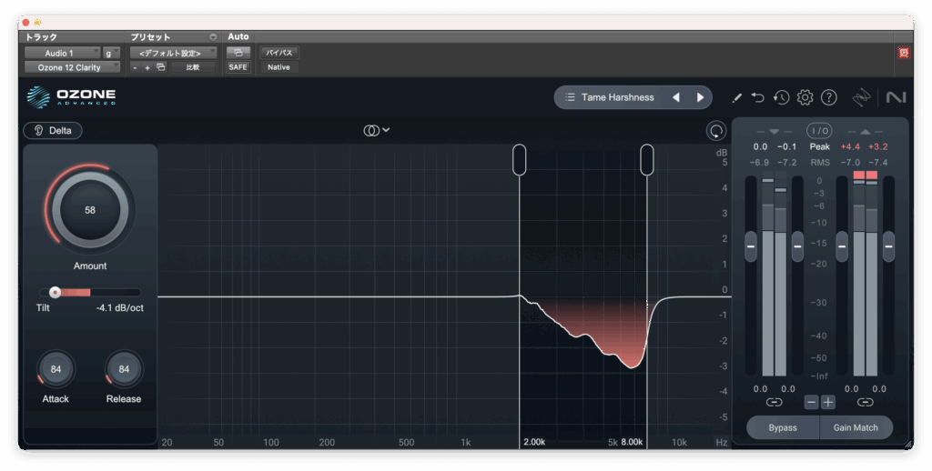The height and width of the screenshot is (471, 932).
Task: Click the undo arrow icon
Action: tap(758, 97)
